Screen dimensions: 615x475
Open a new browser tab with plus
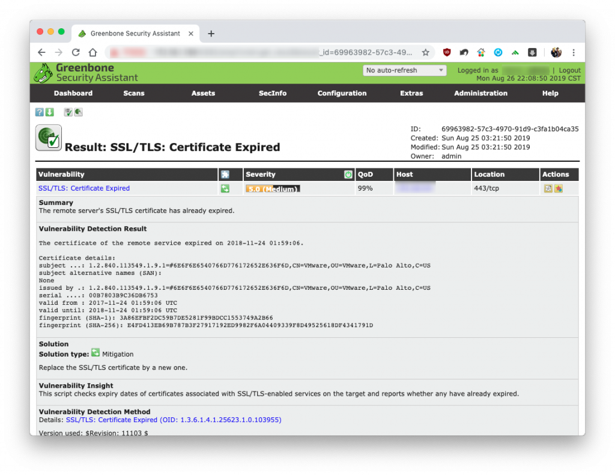(211, 34)
